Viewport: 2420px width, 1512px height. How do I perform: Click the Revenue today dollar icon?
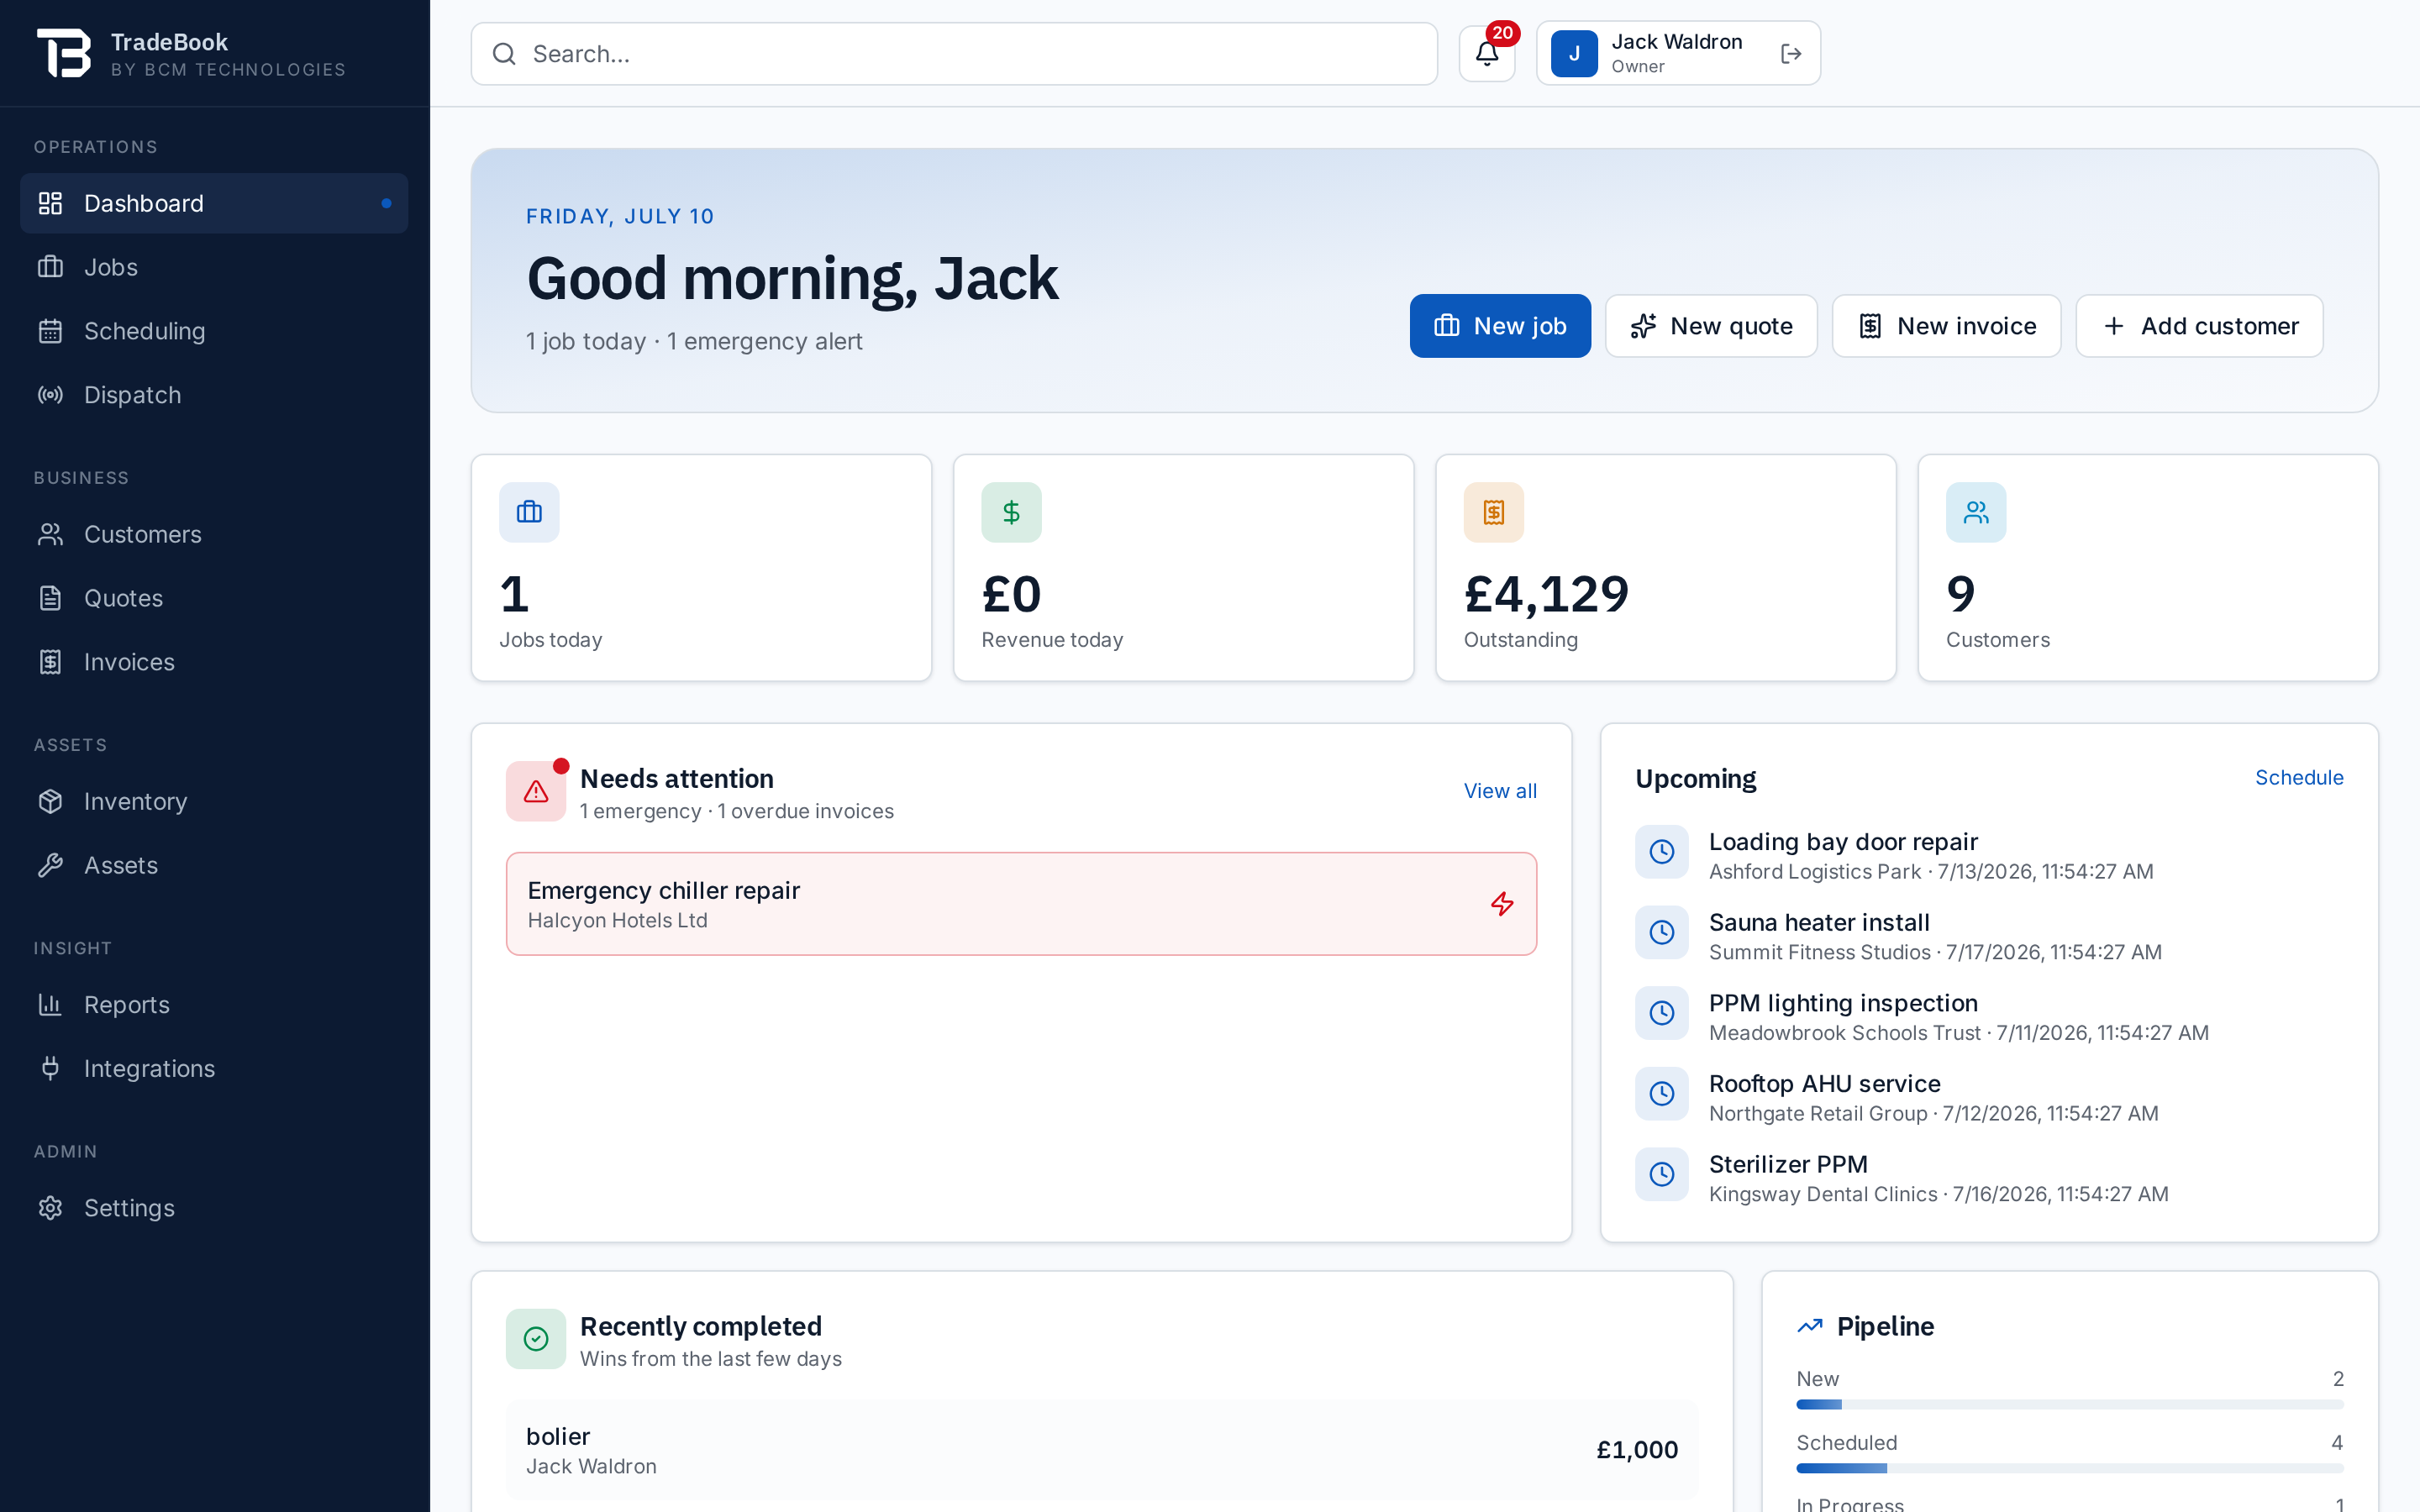[1011, 512]
